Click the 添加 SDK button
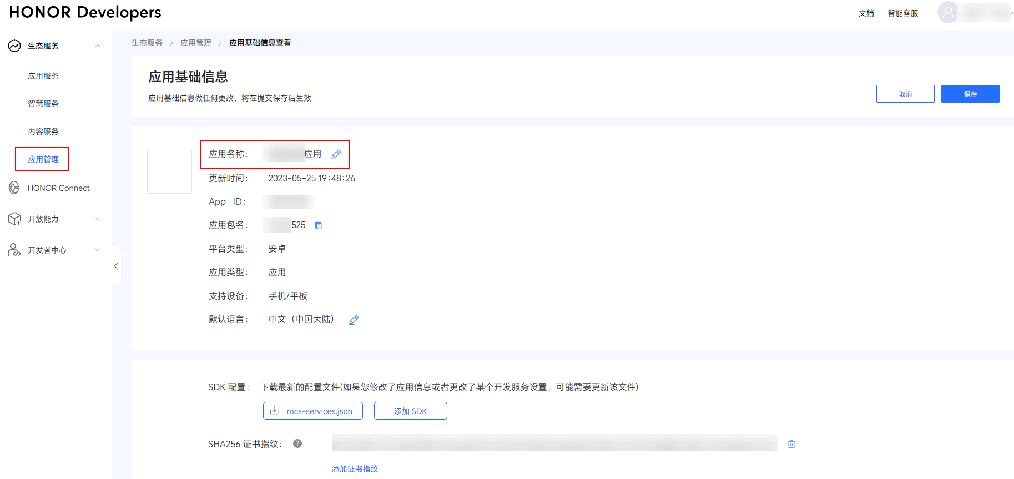 tap(411, 411)
